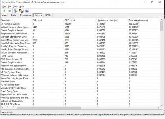Select the NT File System Driver row
Image resolution: width=165 pixels, height=119 pixels.
click(x=81, y=72)
